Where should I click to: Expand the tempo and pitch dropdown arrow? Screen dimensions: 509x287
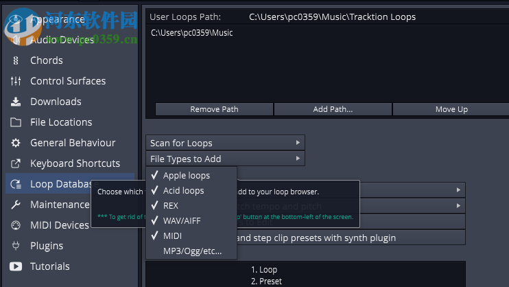(x=458, y=206)
